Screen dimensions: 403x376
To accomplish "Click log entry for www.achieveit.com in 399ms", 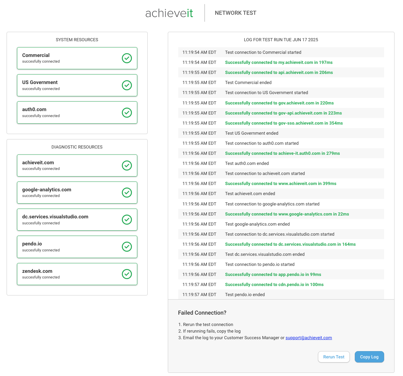I will (281, 183).
